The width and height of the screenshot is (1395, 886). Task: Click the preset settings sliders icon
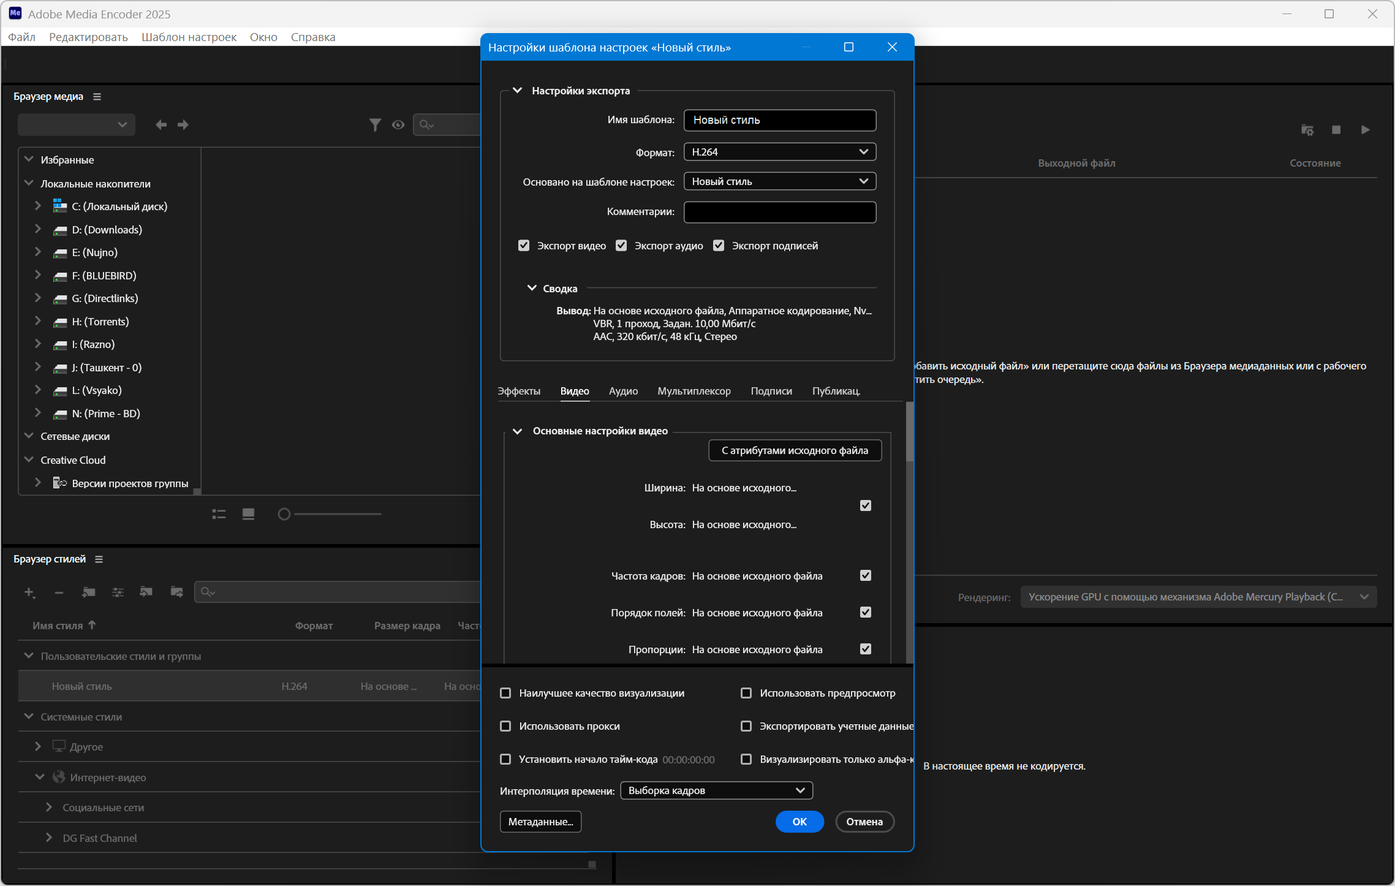pyautogui.click(x=118, y=592)
